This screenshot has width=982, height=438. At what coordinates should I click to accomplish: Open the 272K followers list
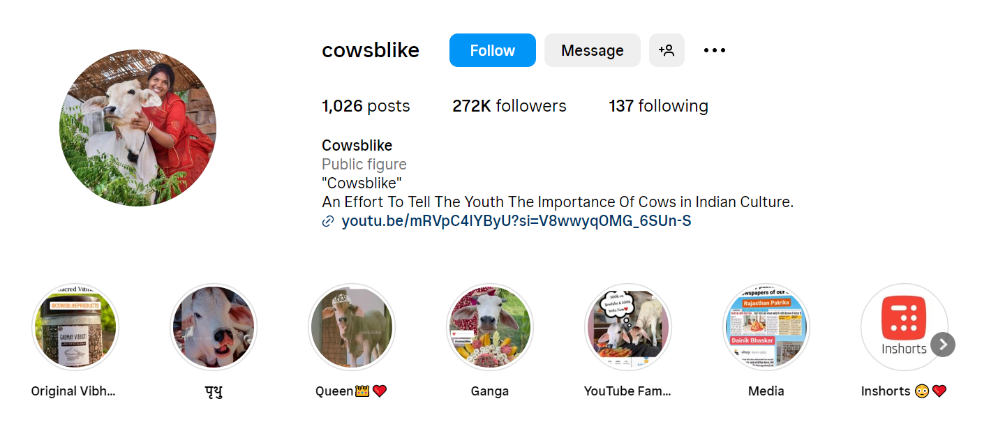coord(509,106)
